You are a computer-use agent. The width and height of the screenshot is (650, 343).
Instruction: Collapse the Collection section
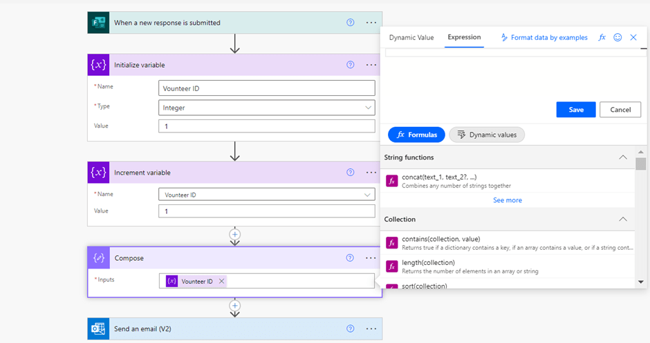(x=622, y=219)
